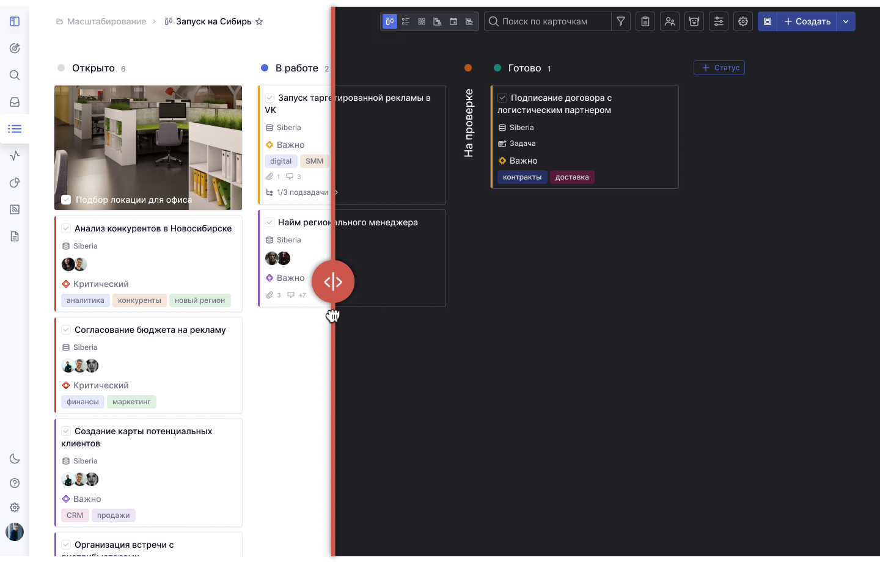
Task: Open search in the left sidebar
Action: pyautogui.click(x=15, y=75)
